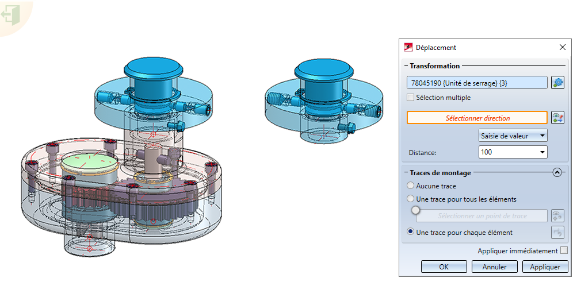Close the Déplacement dialog
The image size is (577, 305).
(562, 47)
